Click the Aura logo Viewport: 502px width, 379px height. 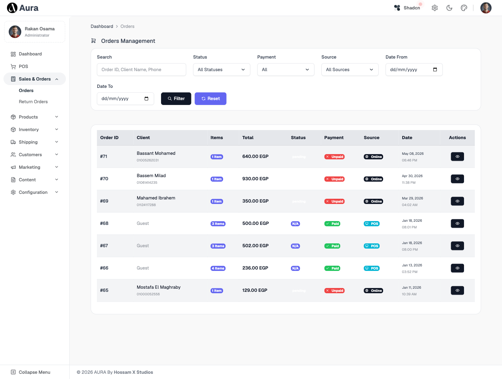click(23, 8)
